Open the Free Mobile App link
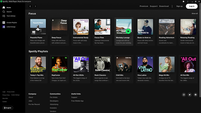Screen dimensions: 201x113 point(77,101)
